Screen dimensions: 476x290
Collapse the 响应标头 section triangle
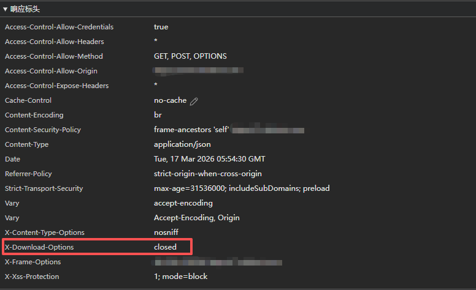6,9
